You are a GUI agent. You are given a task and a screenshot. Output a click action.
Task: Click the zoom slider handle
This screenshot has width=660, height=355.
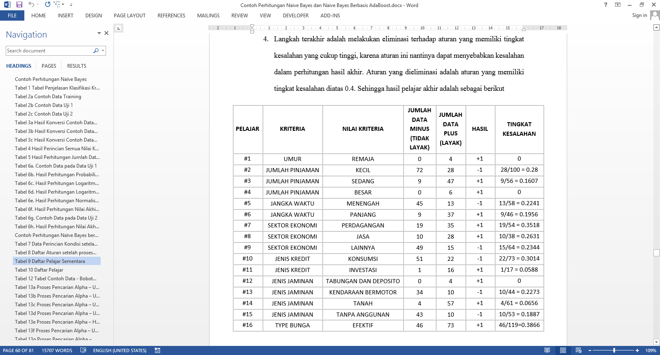(614, 350)
